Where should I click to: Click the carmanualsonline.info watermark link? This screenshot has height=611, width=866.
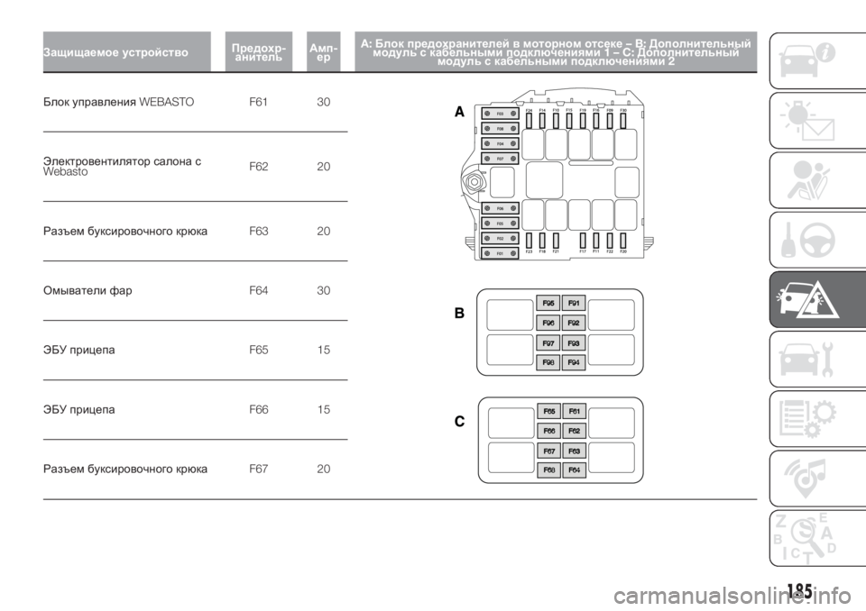(x=732, y=596)
